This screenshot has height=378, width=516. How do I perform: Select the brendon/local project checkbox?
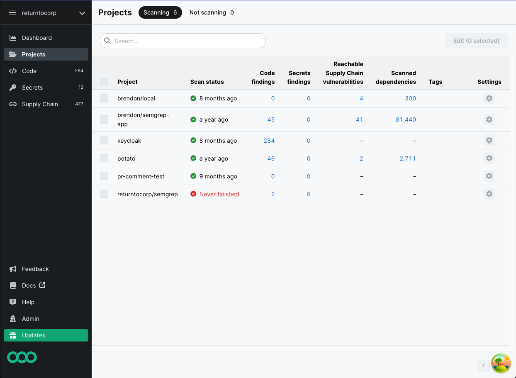tap(104, 98)
